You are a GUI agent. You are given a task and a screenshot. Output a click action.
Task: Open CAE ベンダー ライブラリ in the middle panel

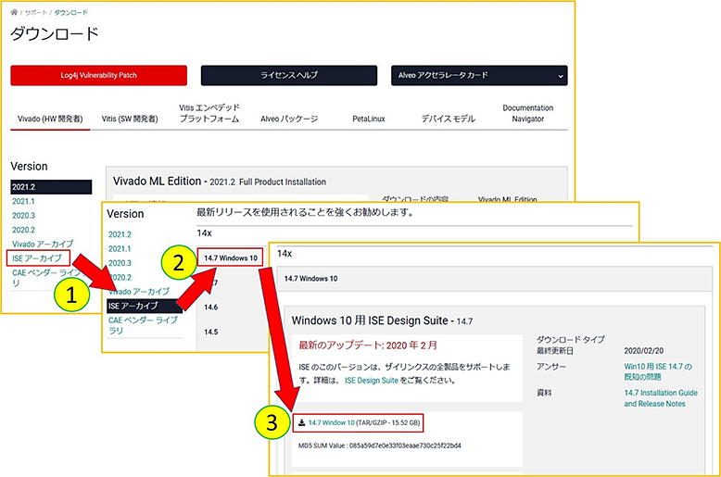click(x=143, y=325)
